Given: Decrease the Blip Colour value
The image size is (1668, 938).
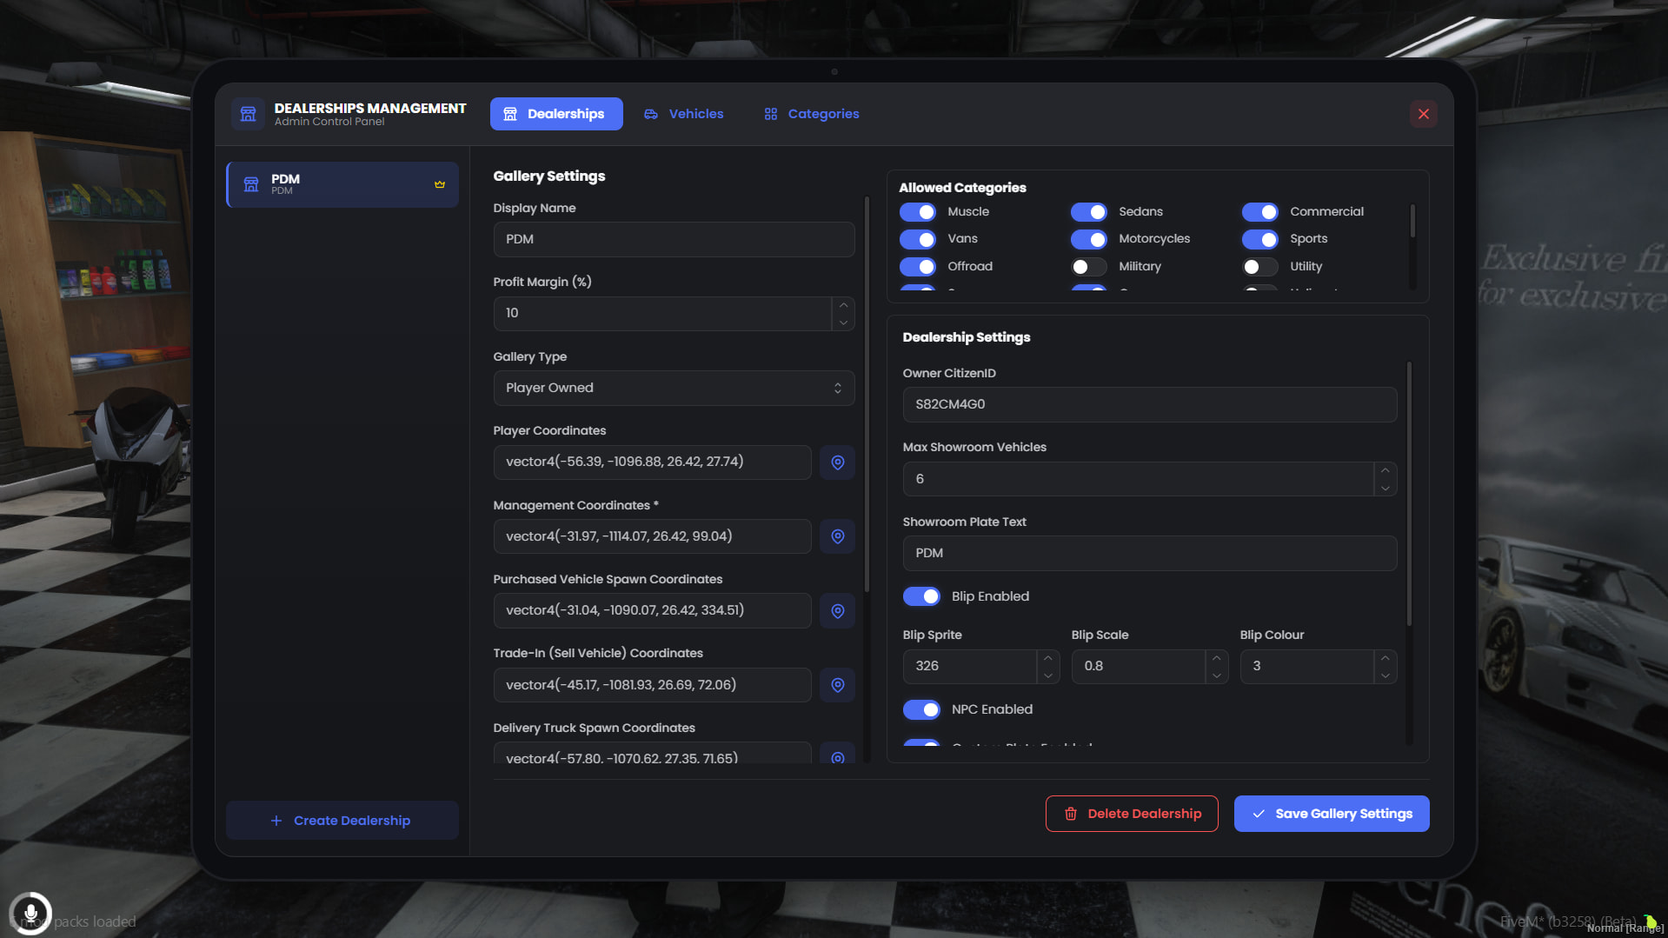Looking at the screenshot, I should tap(1386, 675).
